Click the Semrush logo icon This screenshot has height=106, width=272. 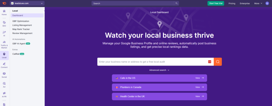point(4,3)
